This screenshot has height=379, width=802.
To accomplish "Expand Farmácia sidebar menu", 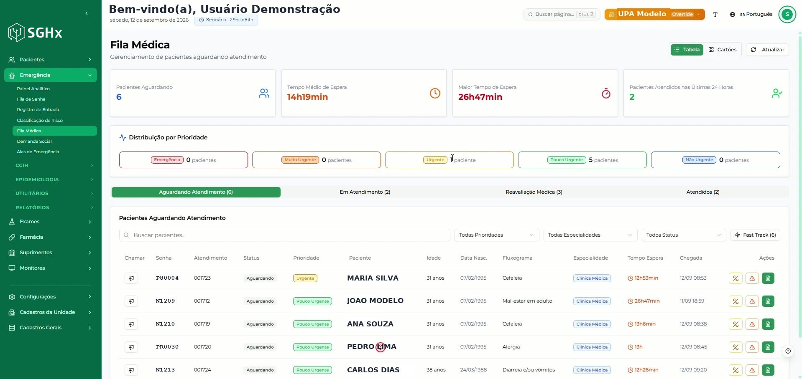I will 50,237.
